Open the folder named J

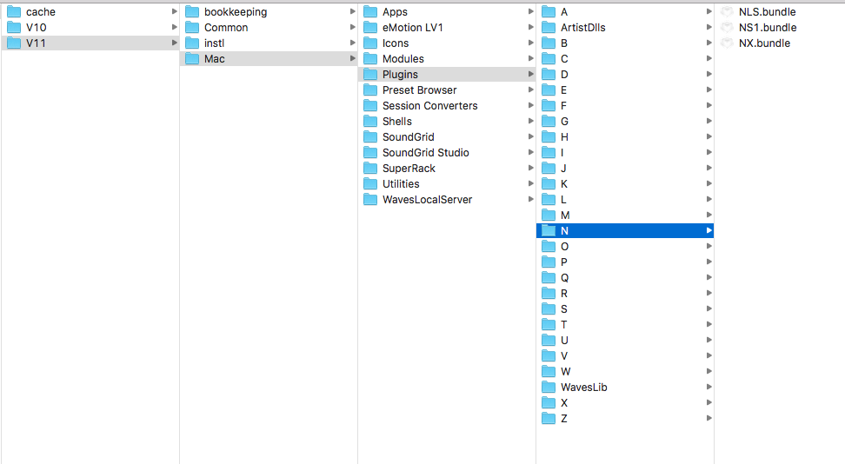tap(625, 169)
